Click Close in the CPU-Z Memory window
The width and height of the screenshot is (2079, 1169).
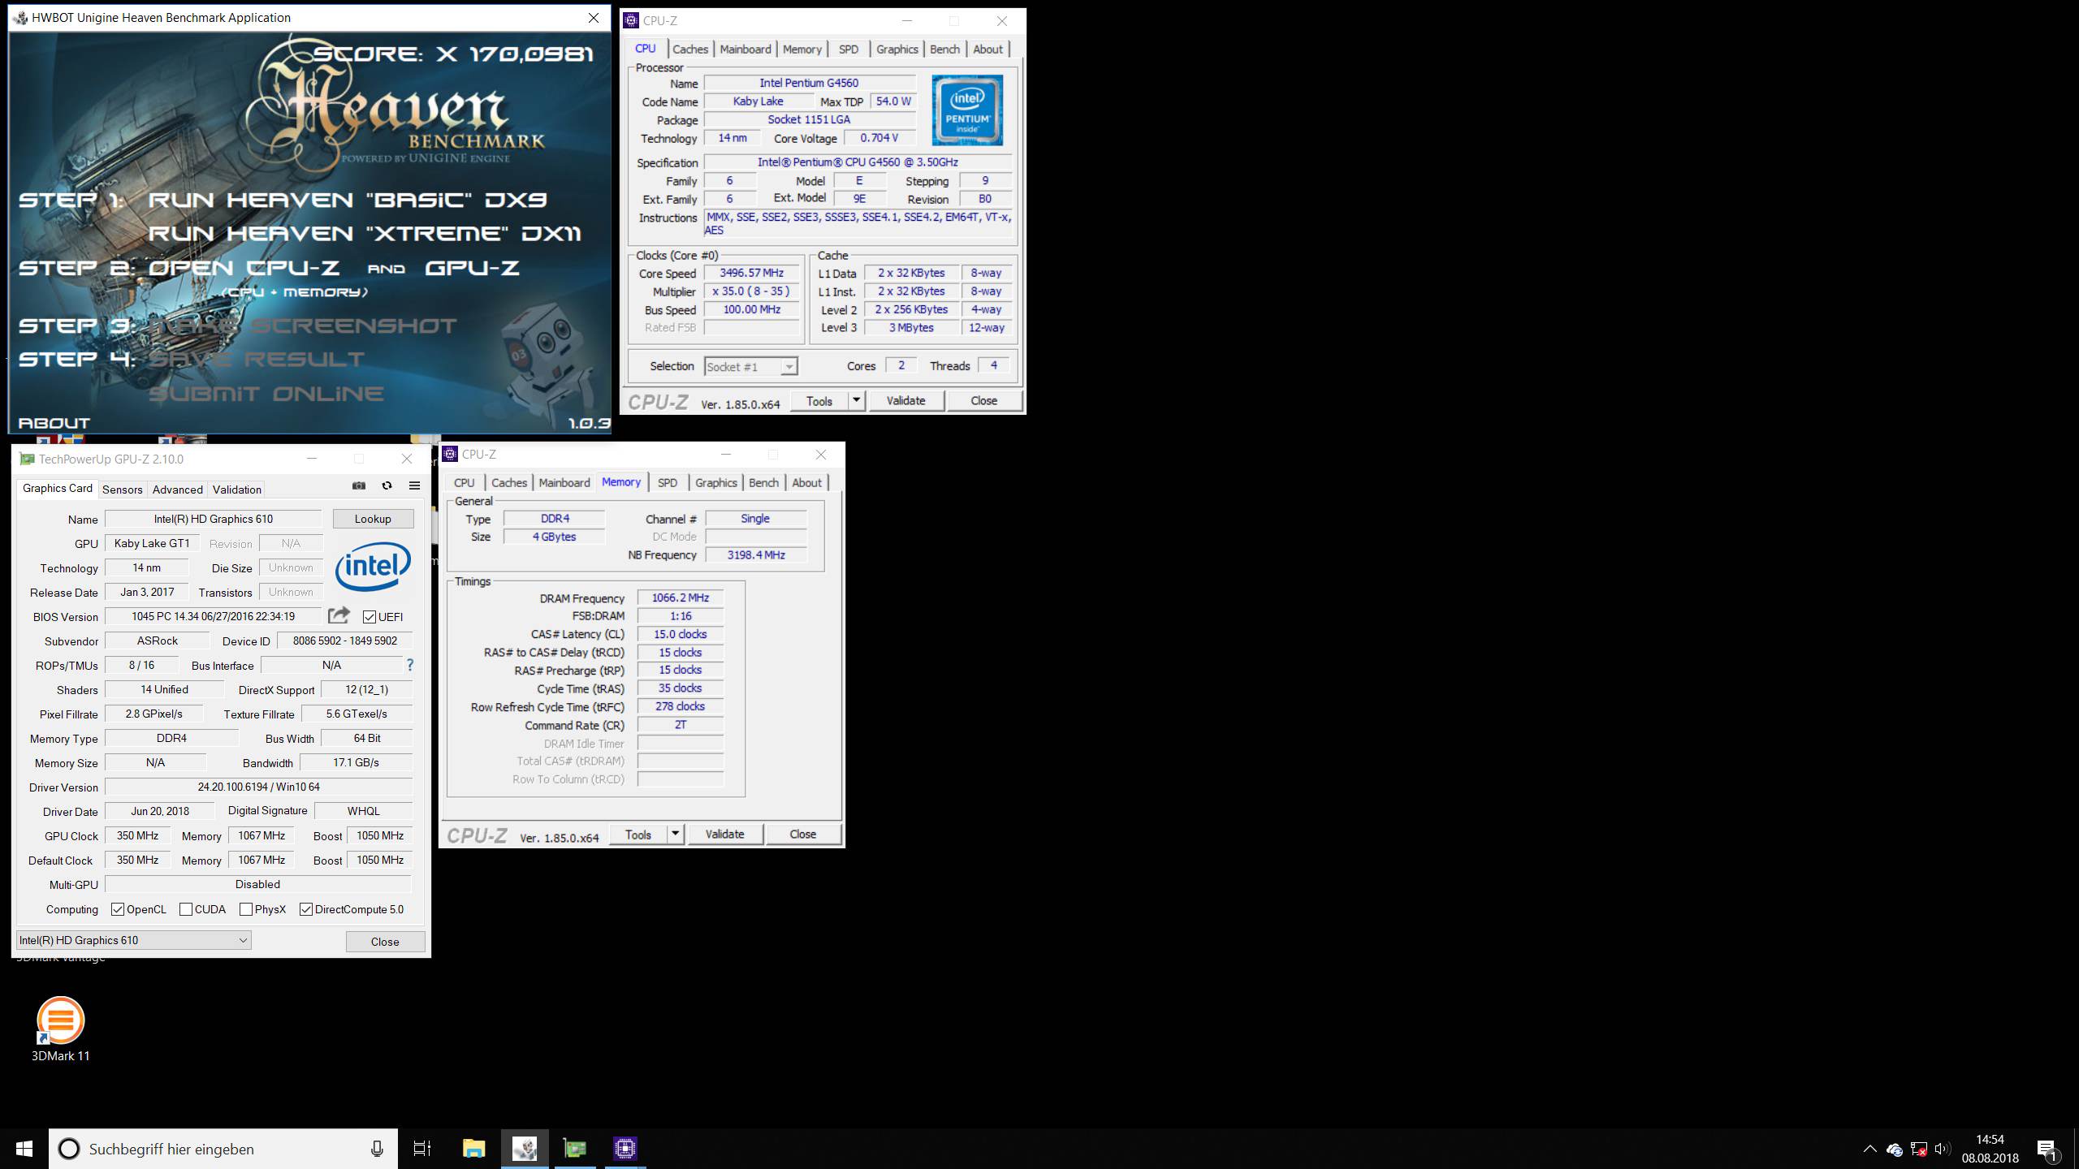click(803, 834)
